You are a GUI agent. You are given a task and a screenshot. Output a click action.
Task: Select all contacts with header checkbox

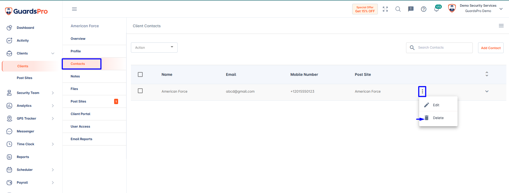140,74
